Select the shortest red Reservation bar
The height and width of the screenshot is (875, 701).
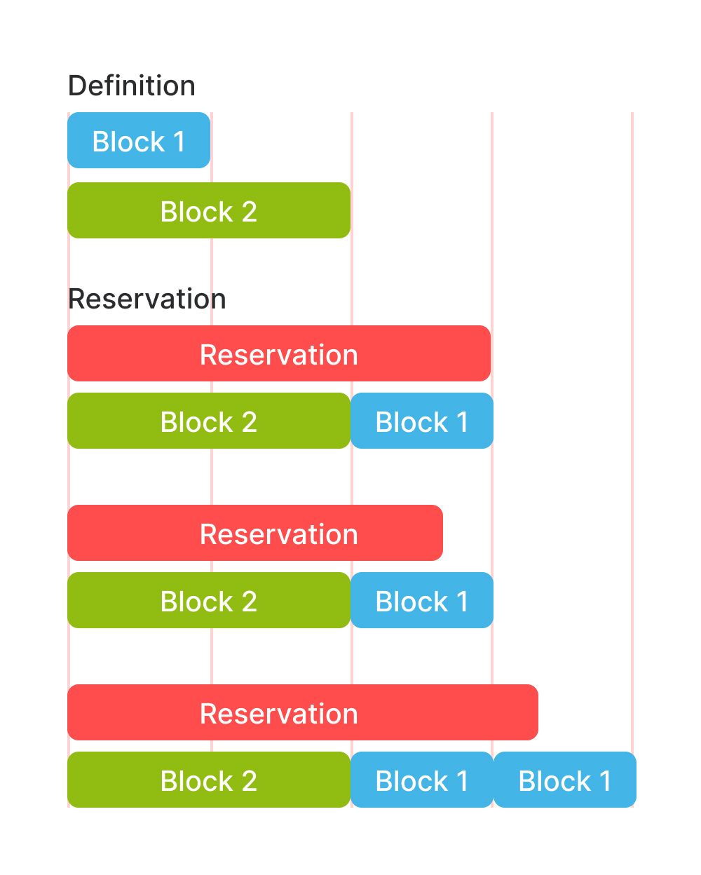[x=255, y=534]
